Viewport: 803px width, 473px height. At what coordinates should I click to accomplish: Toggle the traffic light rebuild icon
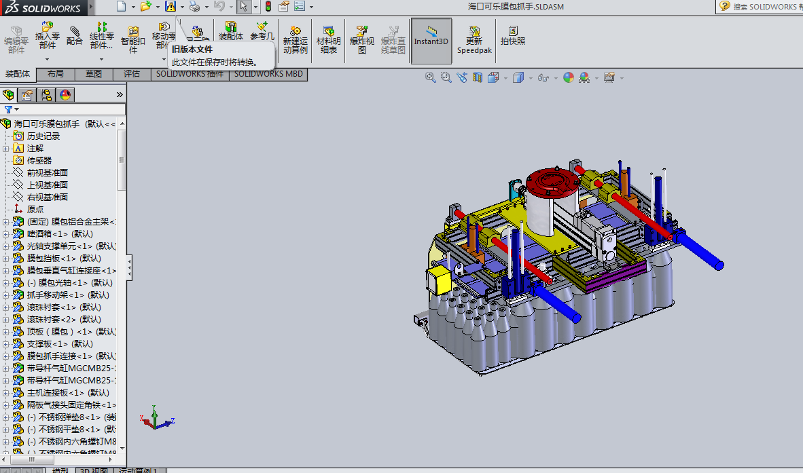268,7
